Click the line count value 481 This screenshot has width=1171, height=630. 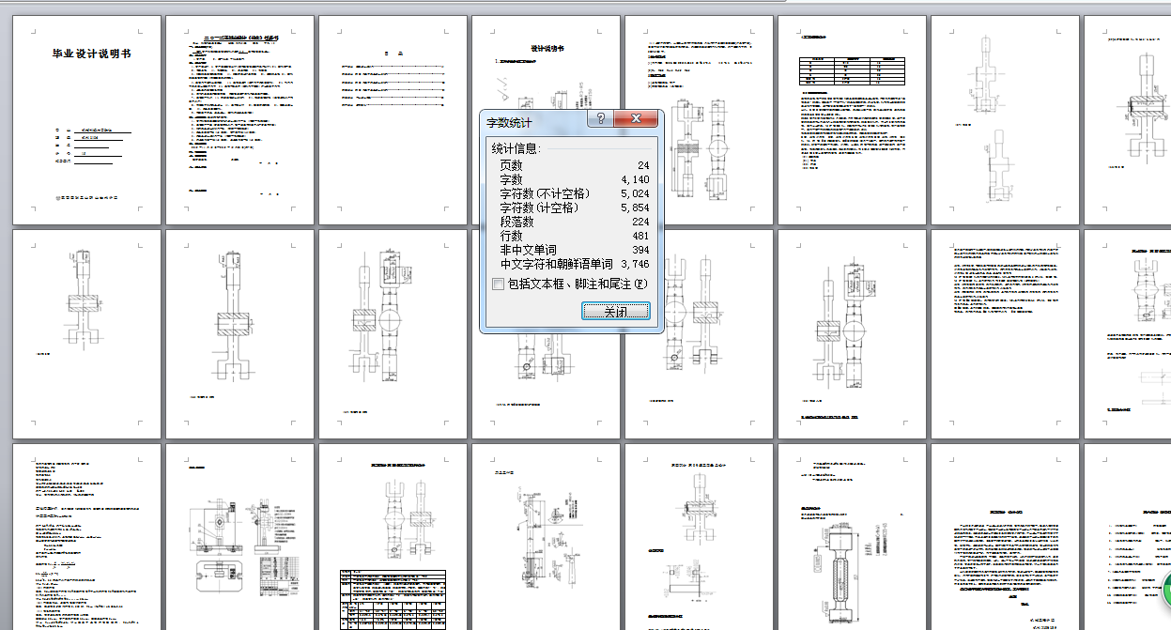(x=639, y=236)
